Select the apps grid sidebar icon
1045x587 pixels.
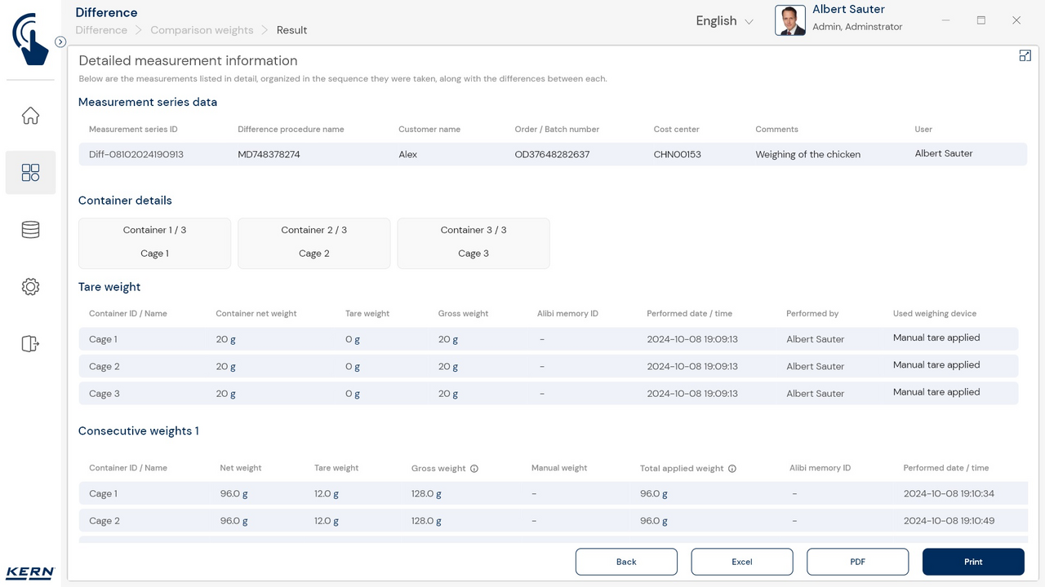[x=30, y=172]
